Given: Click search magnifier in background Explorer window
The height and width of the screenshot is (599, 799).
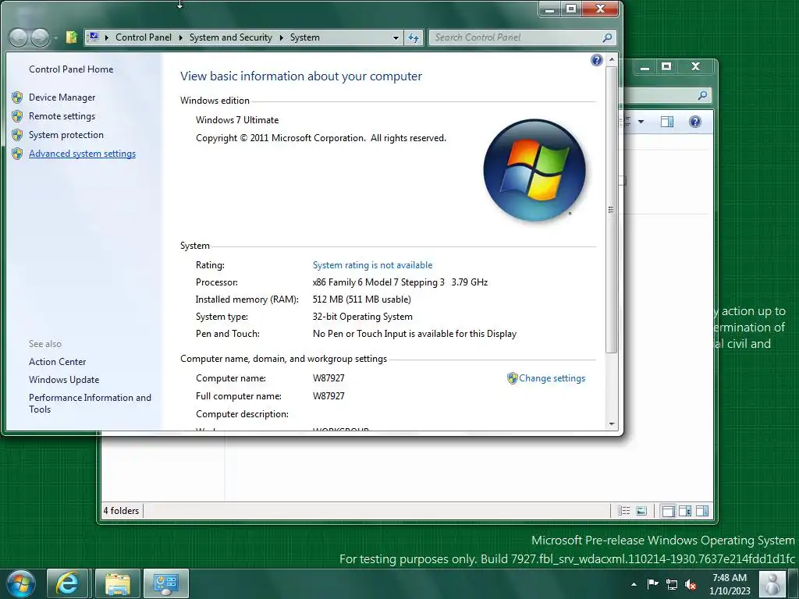Looking at the screenshot, I should click(x=702, y=95).
